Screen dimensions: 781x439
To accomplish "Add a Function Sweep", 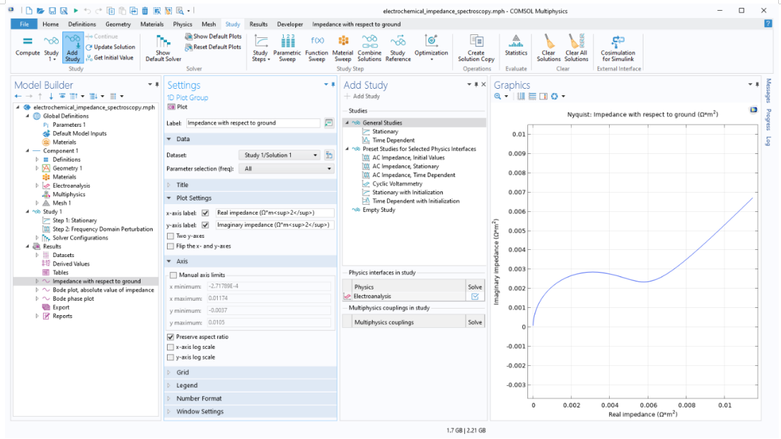I will click(x=317, y=48).
